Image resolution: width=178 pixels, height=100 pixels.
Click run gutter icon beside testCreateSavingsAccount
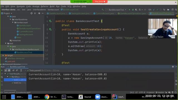pos(50,29)
